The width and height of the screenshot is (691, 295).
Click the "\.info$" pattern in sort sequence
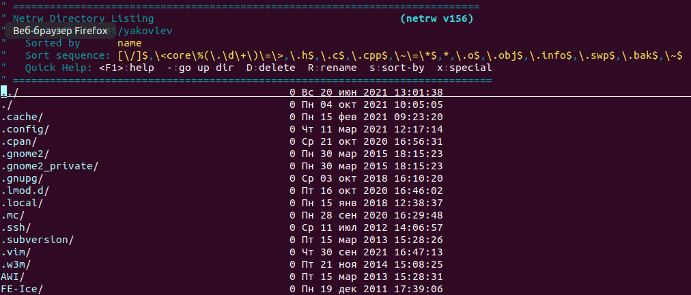550,55
